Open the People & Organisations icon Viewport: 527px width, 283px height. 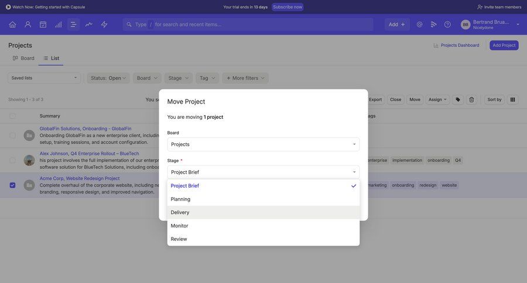click(28, 25)
